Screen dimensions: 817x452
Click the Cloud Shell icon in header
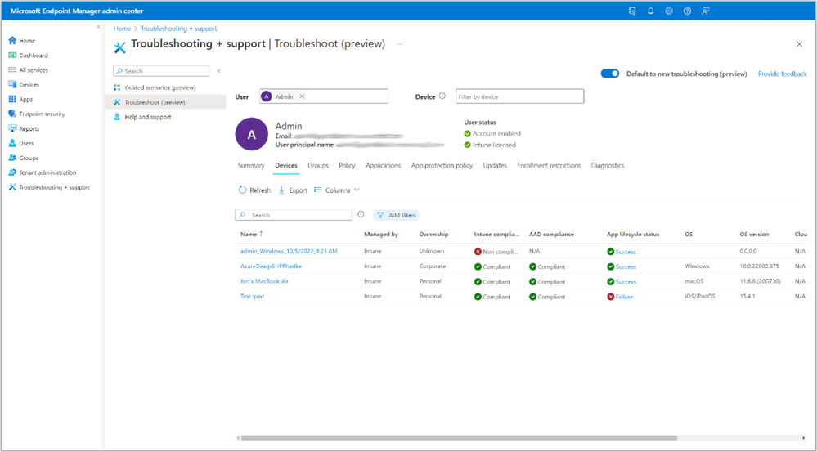[x=632, y=11]
